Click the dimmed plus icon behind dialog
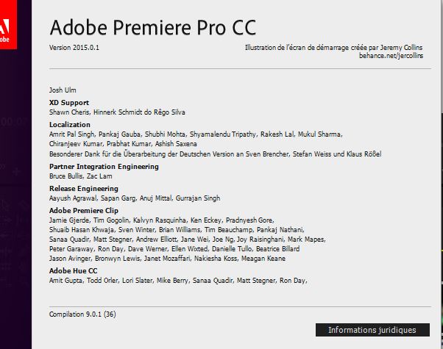This screenshot has width=443, height=349. point(16,171)
